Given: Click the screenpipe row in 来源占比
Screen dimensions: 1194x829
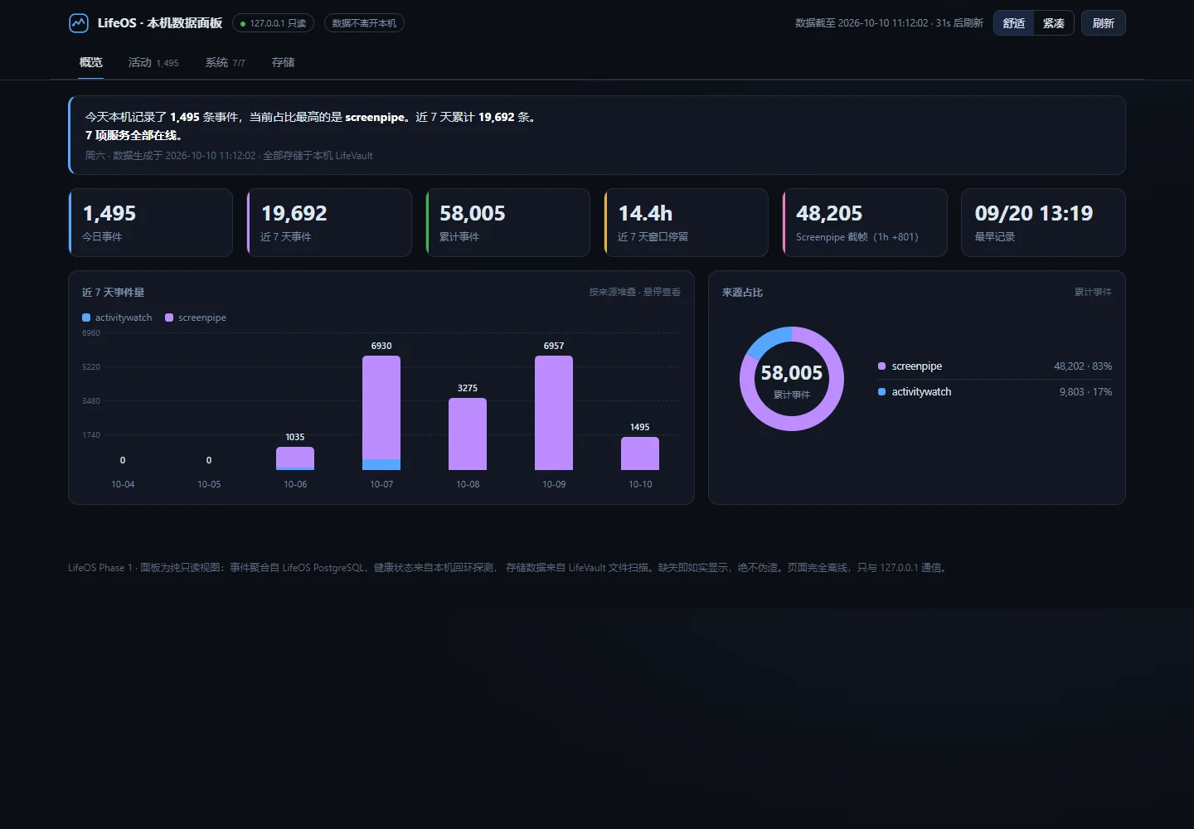Looking at the screenshot, I should 995,366.
